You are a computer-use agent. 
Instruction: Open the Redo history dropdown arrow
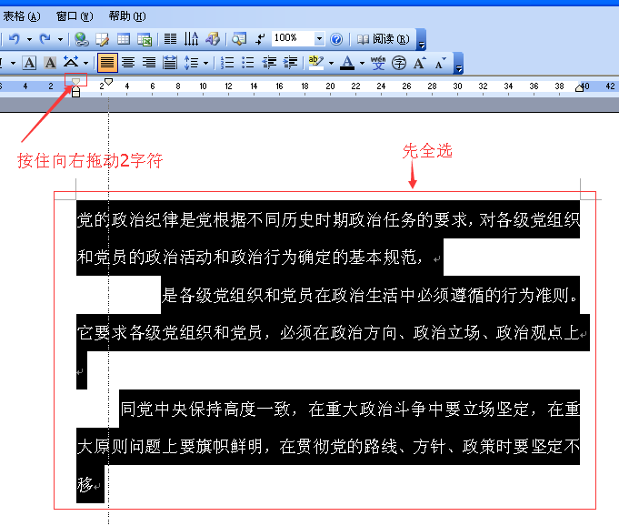[x=60, y=39]
